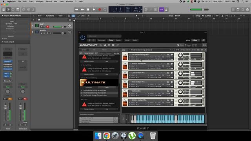
Task: Record-enable the Inst 1 track
Action: coord(47,27)
